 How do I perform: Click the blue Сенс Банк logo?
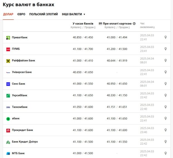8,84
